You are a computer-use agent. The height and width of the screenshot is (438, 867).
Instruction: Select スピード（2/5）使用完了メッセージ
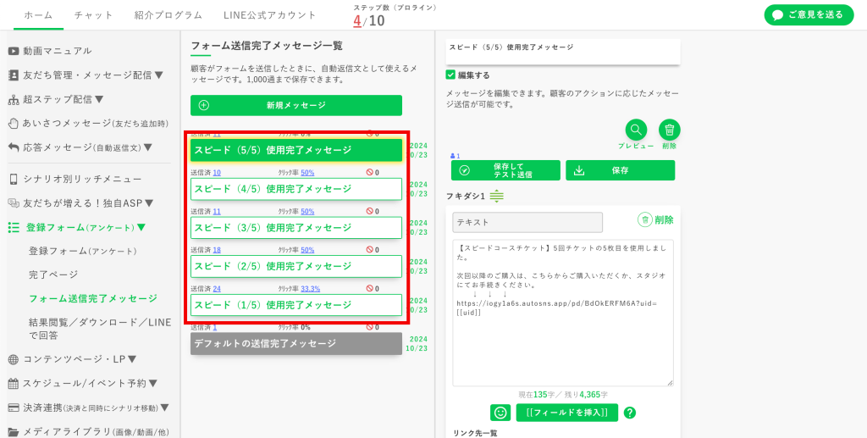pyautogui.click(x=296, y=266)
